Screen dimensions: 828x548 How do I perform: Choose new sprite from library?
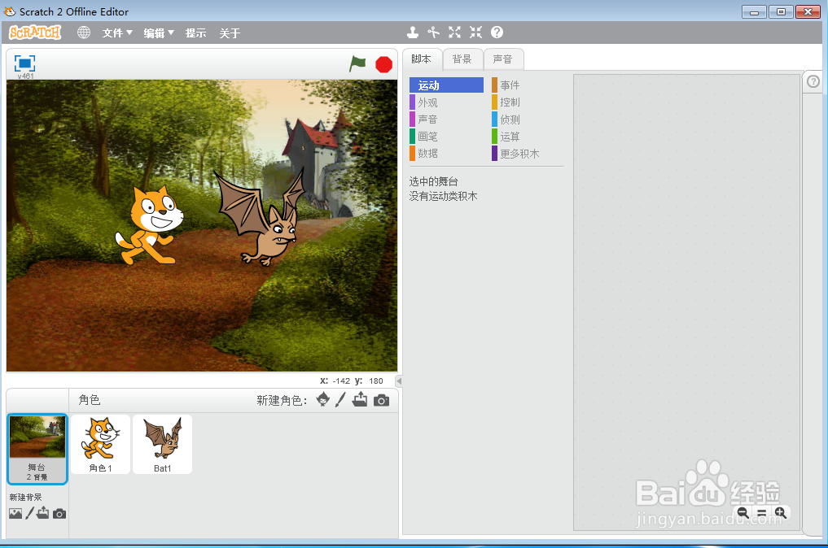pyautogui.click(x=322, y=400)
